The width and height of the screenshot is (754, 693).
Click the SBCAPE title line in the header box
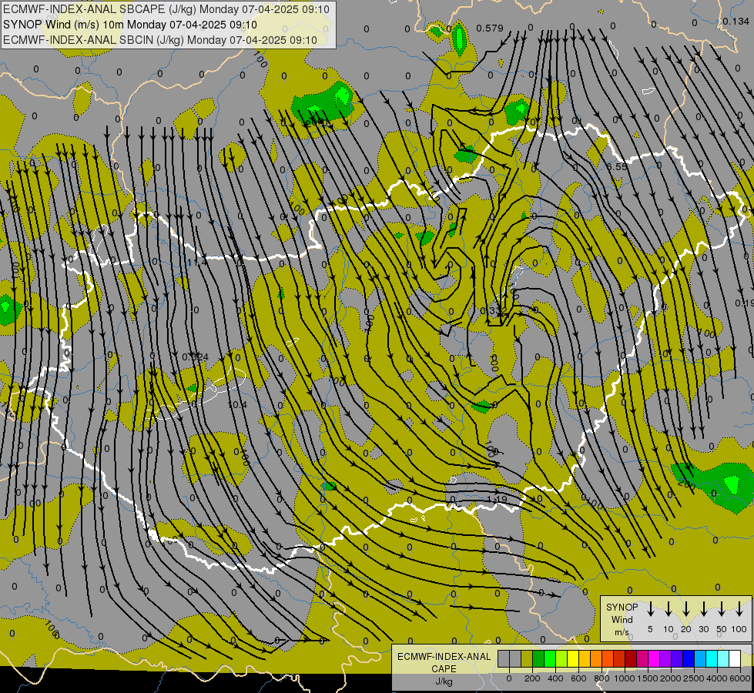coord(166,9)
